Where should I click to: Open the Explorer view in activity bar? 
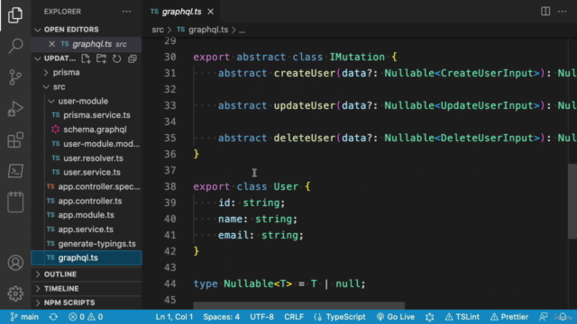pyautogui.click(x=15, y=14)
